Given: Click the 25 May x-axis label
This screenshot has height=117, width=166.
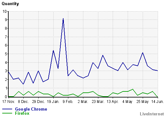Looking at the screenshot, I should pos(142,102).
